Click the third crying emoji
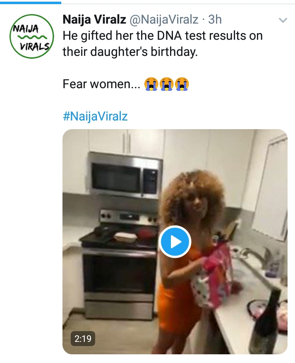The width and height of the screenshot is (295, 363). [x=182, y=84]
